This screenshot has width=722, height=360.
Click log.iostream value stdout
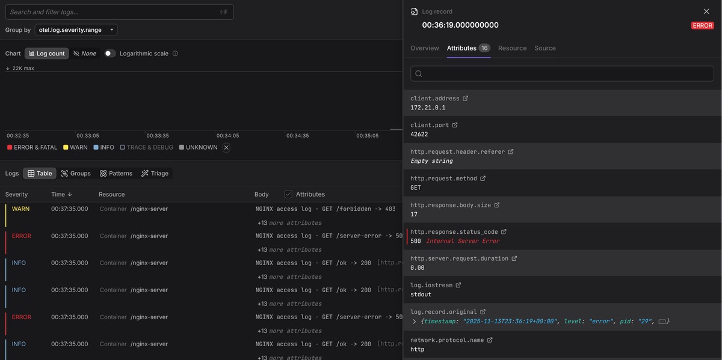pos(421,294)
